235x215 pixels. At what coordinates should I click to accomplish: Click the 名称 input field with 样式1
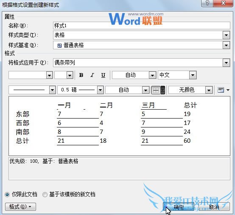[142, 25]
